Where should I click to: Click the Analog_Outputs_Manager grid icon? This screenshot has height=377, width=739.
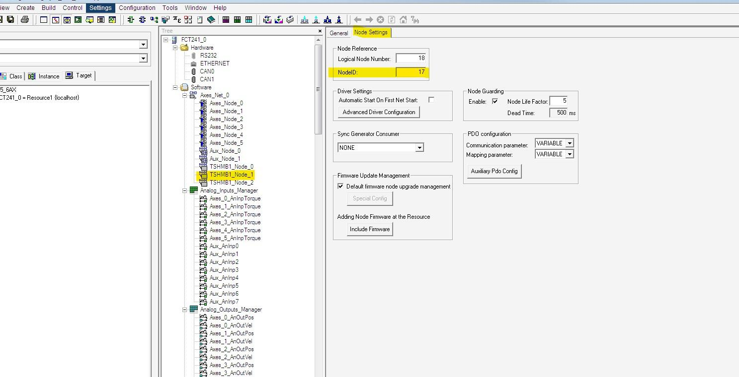pyautogui.click(x=194, y=310)
